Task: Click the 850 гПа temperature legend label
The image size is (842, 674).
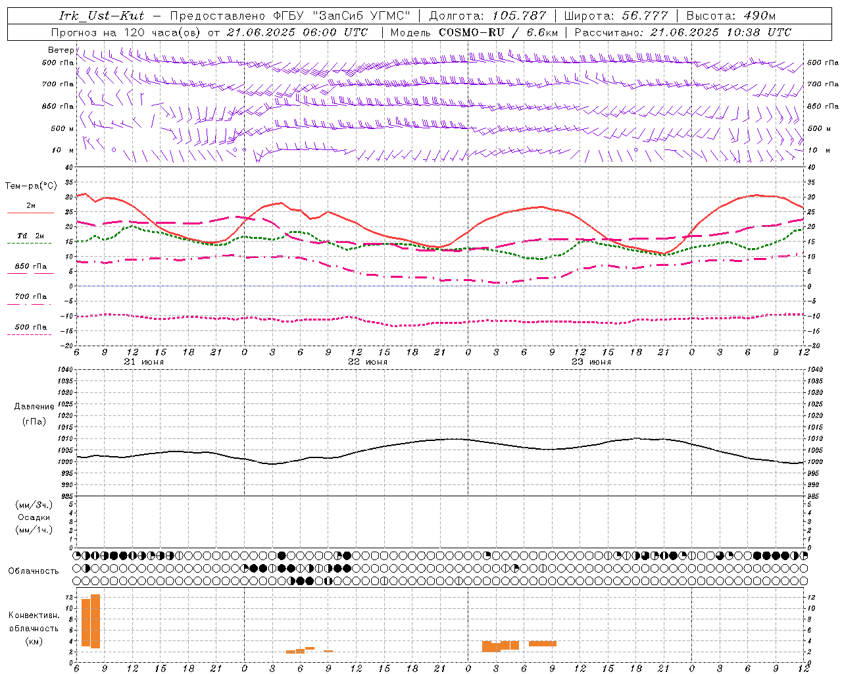Action: 31,267
